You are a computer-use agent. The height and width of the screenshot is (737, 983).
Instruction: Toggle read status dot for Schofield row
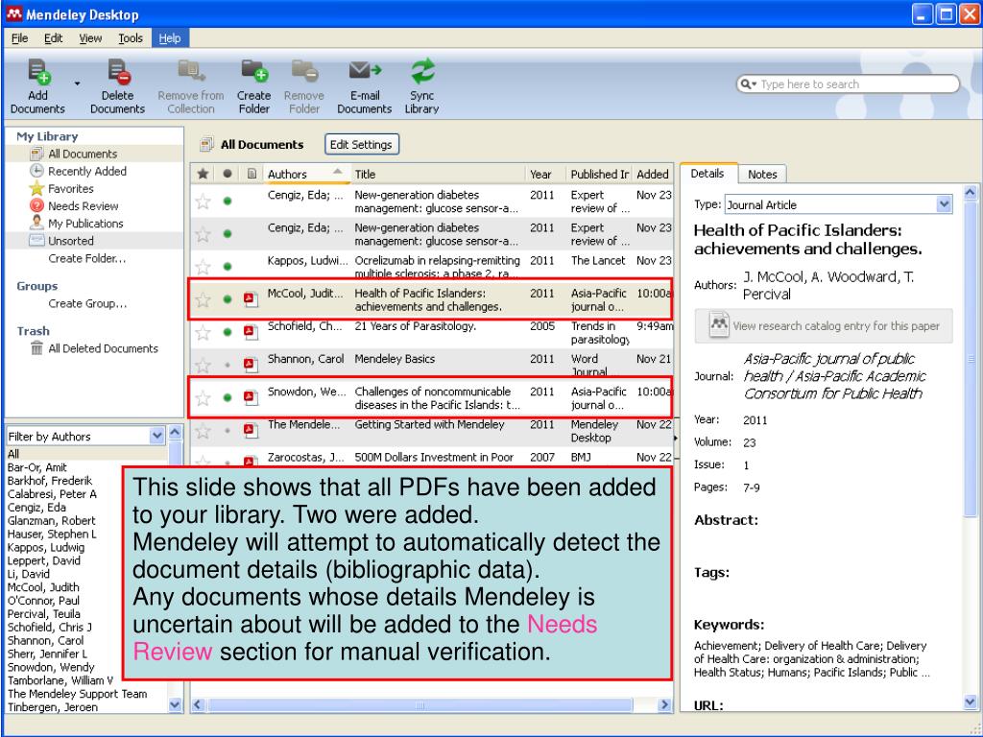pos(228,332)
